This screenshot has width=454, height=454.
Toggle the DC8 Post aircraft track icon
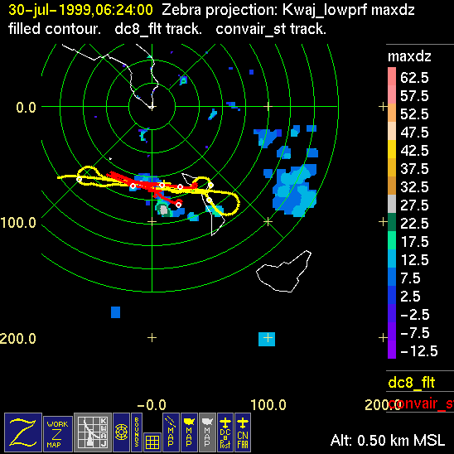click(x=225, y=432)
